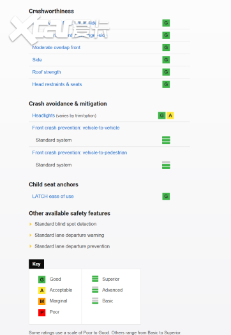Open Front crash prevention: vehicle-to-pedestrian link
The image size is (231, 335).
point(80,153)
